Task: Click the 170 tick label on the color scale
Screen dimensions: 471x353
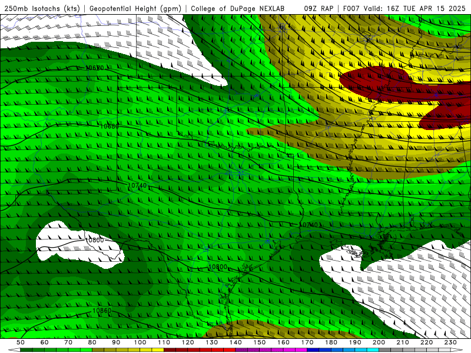Action: click(307, 342)
